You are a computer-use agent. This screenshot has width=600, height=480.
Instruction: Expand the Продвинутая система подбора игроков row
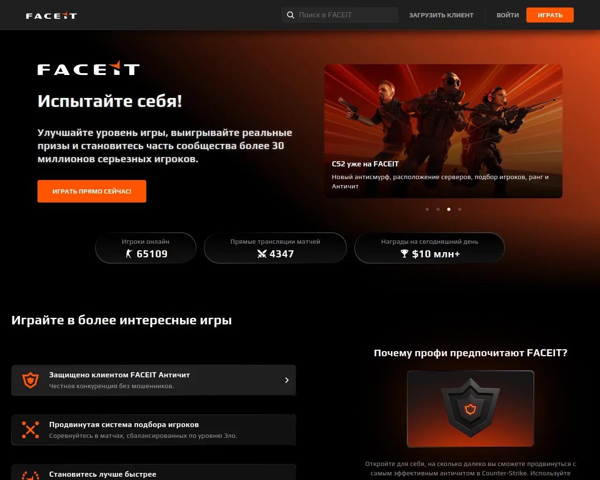(154, 430)
